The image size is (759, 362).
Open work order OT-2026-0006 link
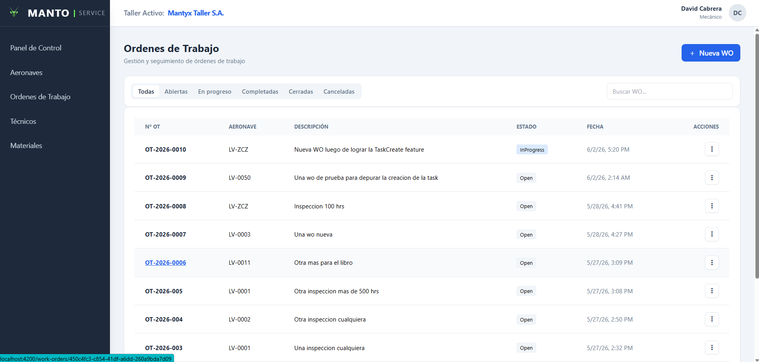[x=166, y=263]
